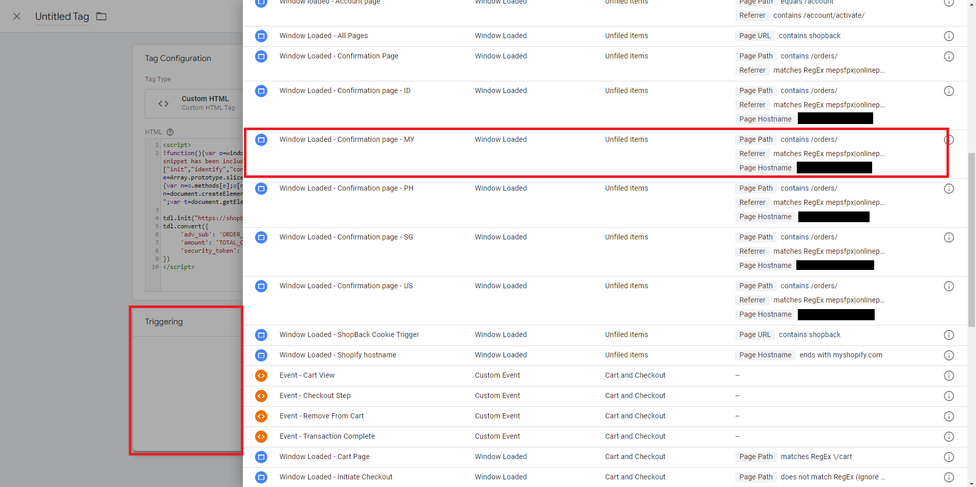976x487 pixels.
Task: Show info for Event - Checkout Step
Action: pyautogui.click(x=949, y=396)
